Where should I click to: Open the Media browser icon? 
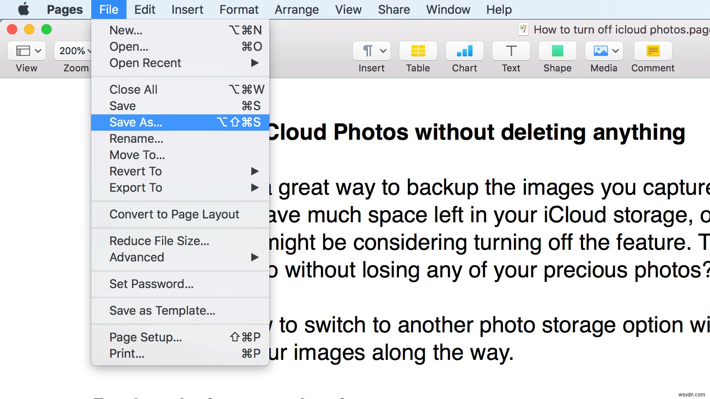click(600, 50)
